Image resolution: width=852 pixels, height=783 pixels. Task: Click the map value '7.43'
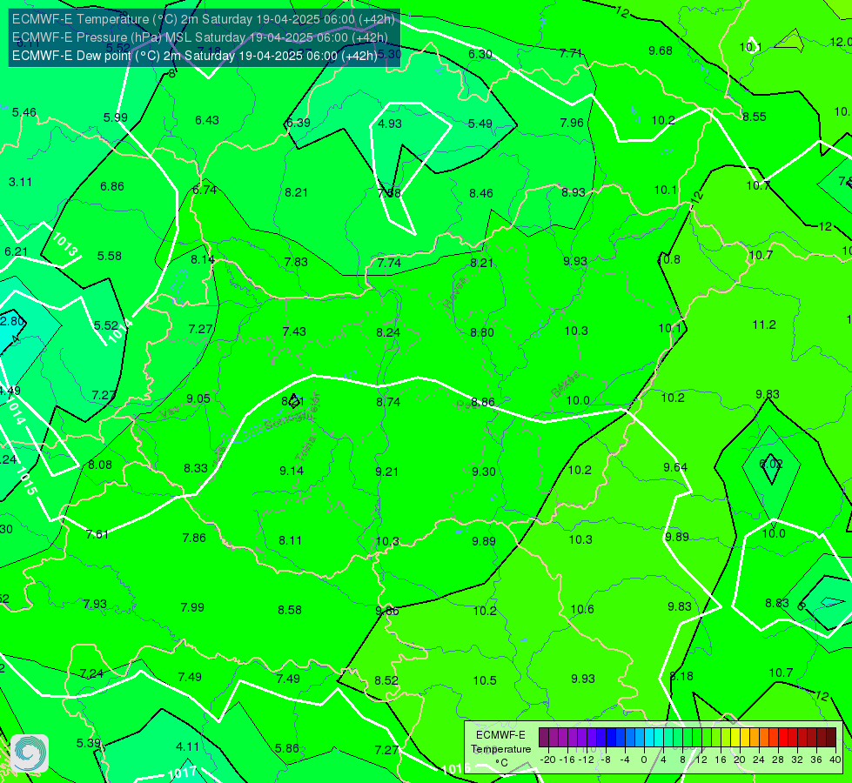(294, 331)
